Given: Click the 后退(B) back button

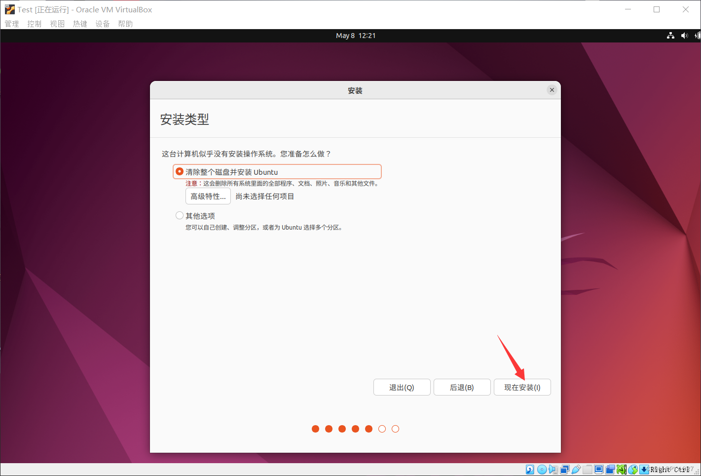Looking at the screenshot, I should 462,387.
